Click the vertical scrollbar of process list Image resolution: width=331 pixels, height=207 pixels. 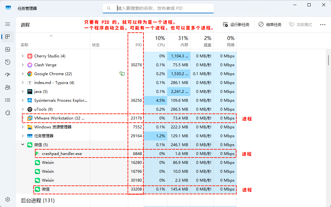328,60
